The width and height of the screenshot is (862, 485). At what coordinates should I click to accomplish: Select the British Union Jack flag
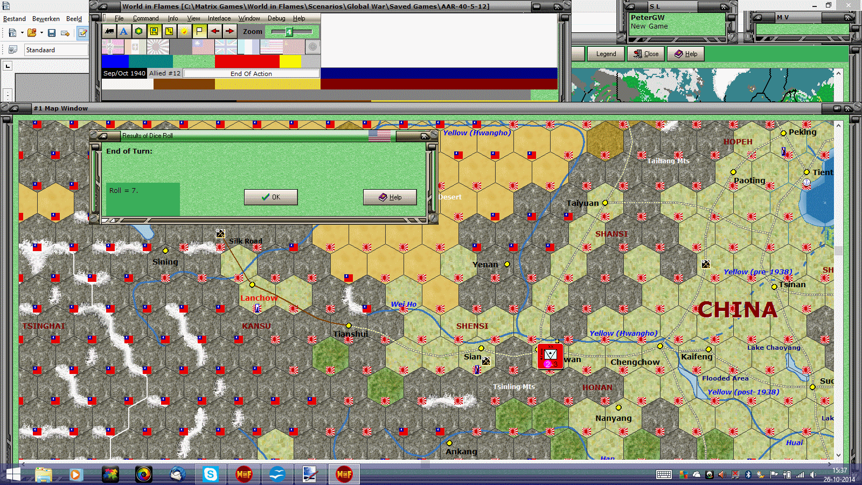click(226, 47)
